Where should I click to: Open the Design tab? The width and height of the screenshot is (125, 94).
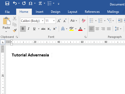tap(56, 12)
